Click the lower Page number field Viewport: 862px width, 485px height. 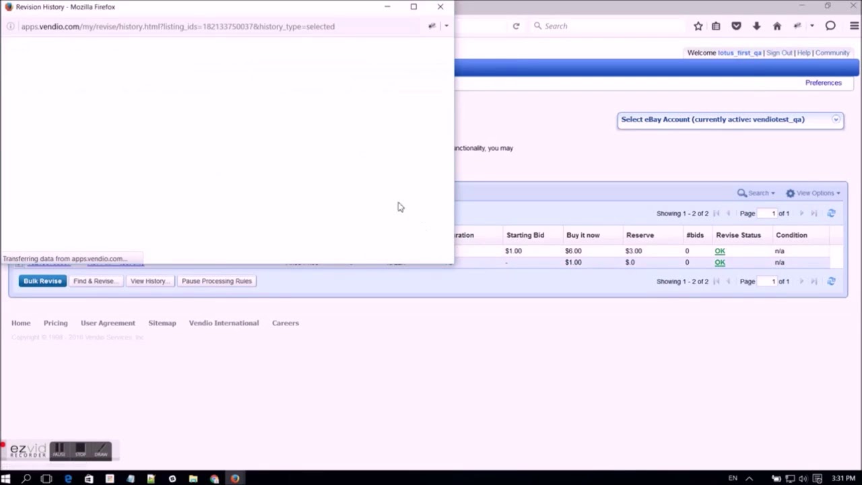767,282
